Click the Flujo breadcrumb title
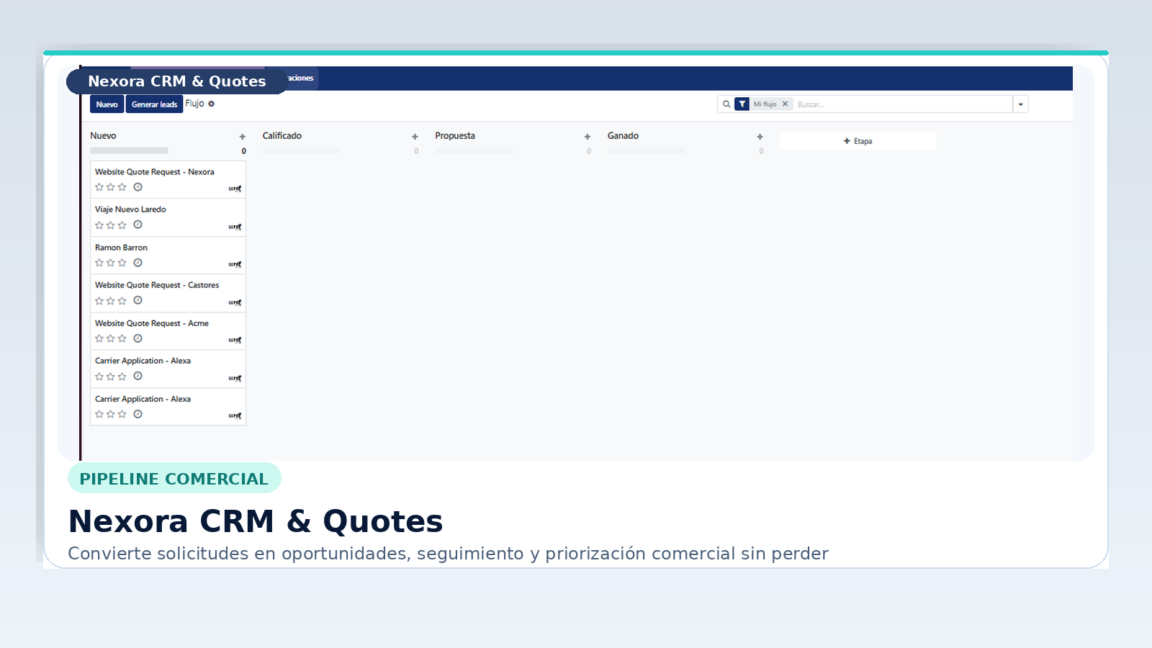 click(x=194, y=104)
